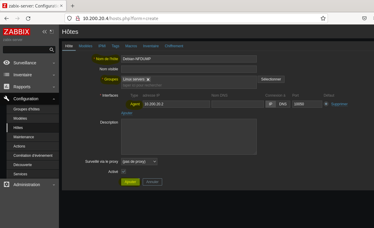Select the Défaut interface radio button
The height and width of the screenshot is (228, 374).
(x=326, y=104)
